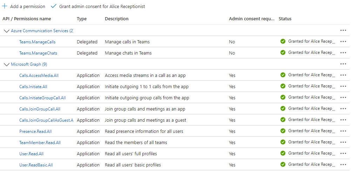Image resolution: width=352 pixels, height=171 pixels.
Task: Click green granted status icon for TeamMember.Read.All
Action: [x=283, y=142]
